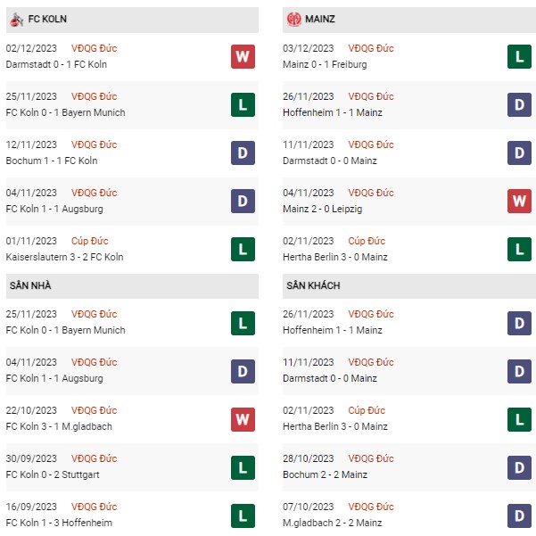This screenshot has height=536, width=536.
Task: Click D badge for Bochum 2-2 Mainz
Action: [519, 467]
